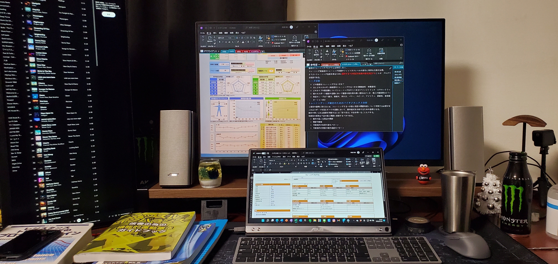Image resolution: width=558 pixels, height=264 pixels.
Task: Click the percent style icon in Excel
Action: 323,162
